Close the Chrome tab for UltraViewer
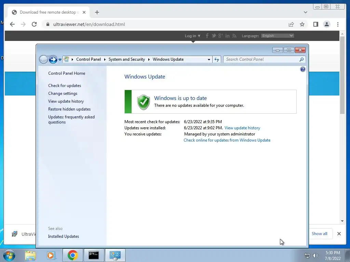This screenshot has width=350, height=262. tap(84, 12)
